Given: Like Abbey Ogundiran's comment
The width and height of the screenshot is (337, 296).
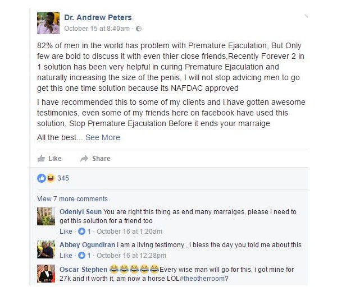Looking at the screenshot, I should click(66, 255).
